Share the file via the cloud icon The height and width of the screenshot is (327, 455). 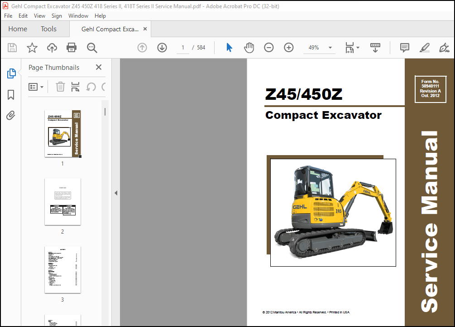tap(52, 47)
